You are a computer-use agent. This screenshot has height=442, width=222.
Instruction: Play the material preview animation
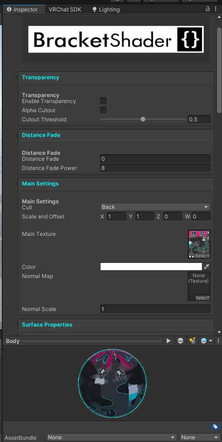click(x=168, y=341)
